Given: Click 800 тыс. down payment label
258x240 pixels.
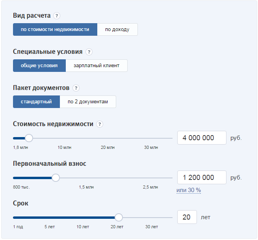Looking at the screenshot, I should pos(21,187).
